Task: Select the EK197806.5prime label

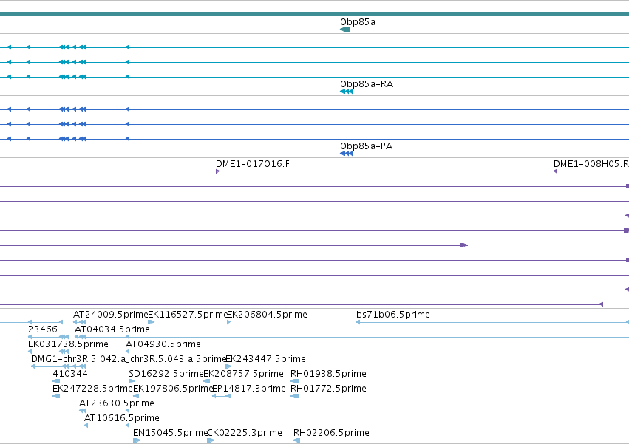Action: [172, 389]
